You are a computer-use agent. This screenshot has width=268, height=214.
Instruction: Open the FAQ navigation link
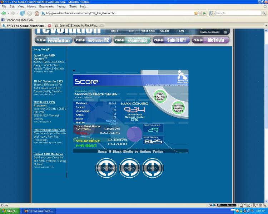click(x=181, y=31)
